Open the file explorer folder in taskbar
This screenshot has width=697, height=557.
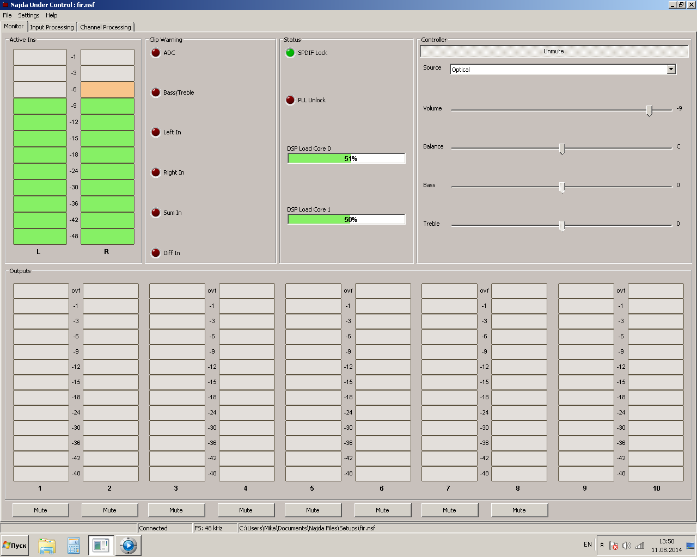tap(47, 546)
